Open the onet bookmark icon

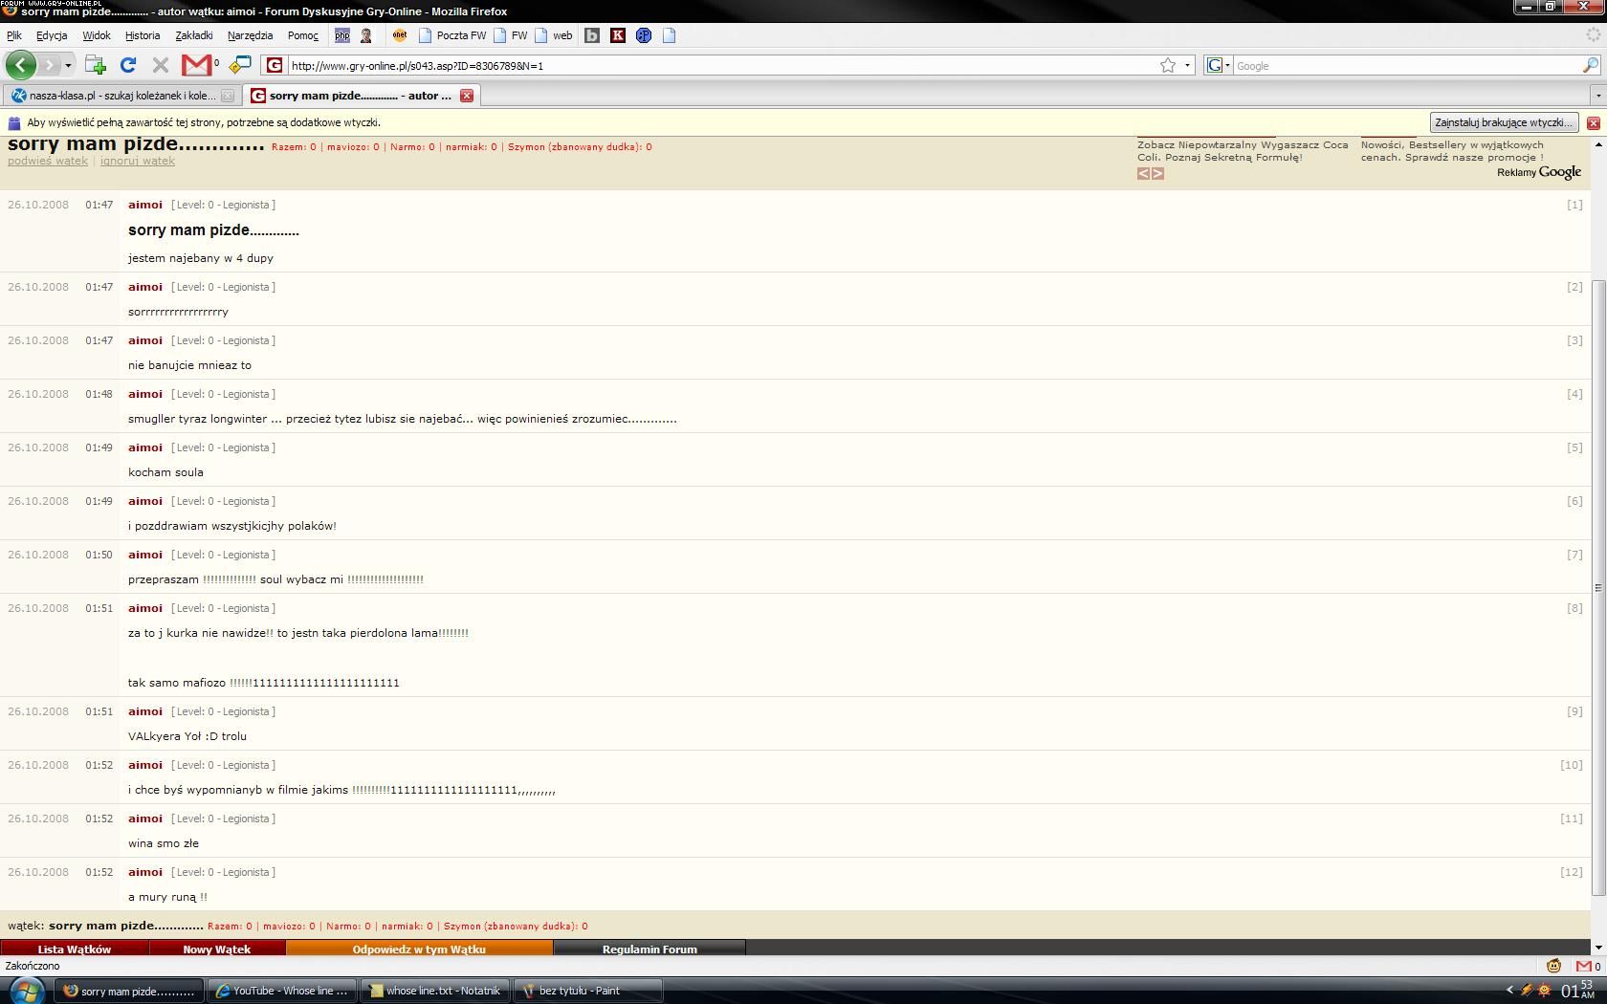[x=400, y=35]
